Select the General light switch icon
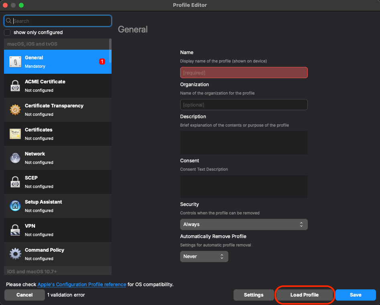The width and height of the screenshot is (380, 305). pyautogui.click(x=15, y=62)
